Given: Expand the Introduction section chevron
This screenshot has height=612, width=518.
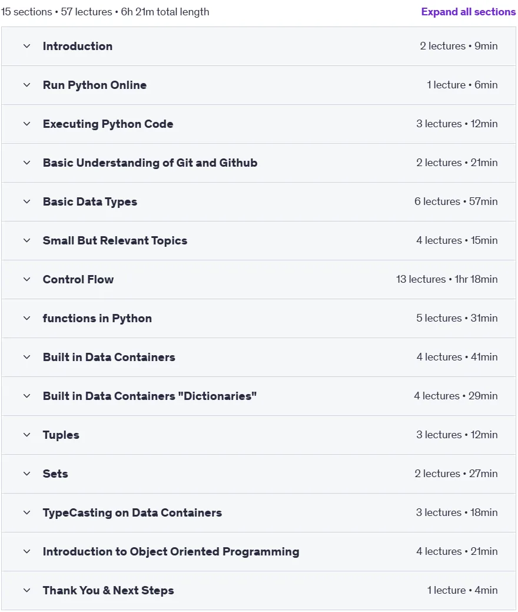Looking at the screenshot, I should click(x=27, y=46).
